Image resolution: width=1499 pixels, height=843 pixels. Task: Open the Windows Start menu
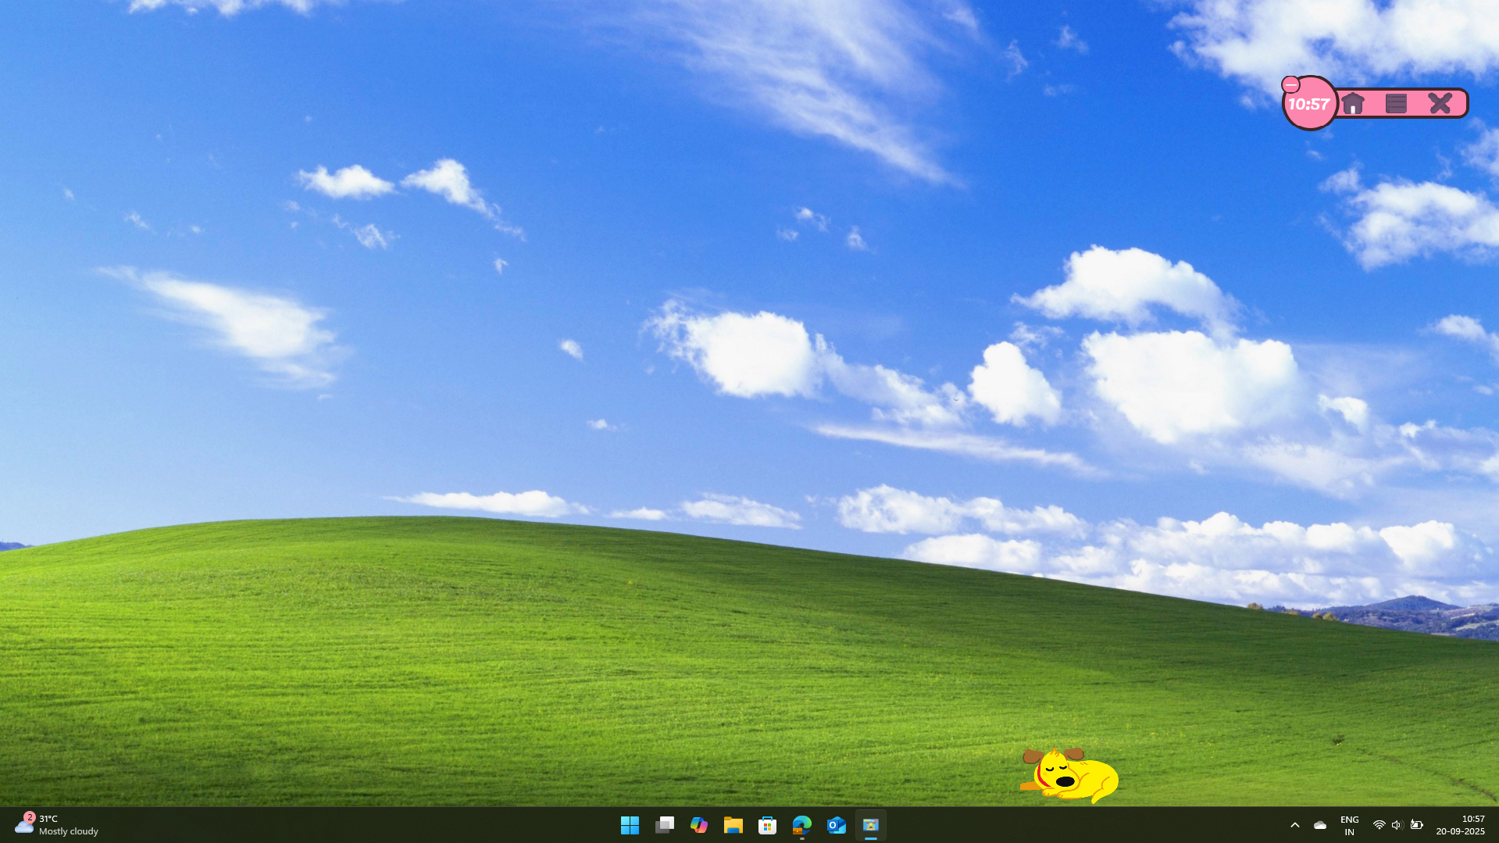[630, 825]
